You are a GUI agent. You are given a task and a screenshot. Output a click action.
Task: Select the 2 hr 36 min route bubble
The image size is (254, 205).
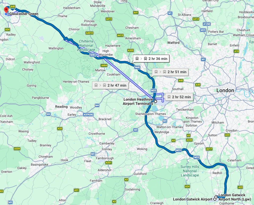tap(151, 59)
